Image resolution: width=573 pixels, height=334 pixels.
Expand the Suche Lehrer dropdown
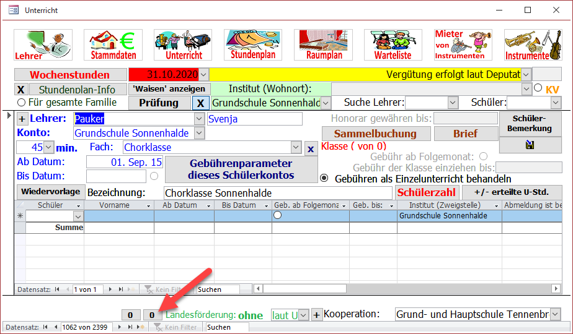click(453, 103)
